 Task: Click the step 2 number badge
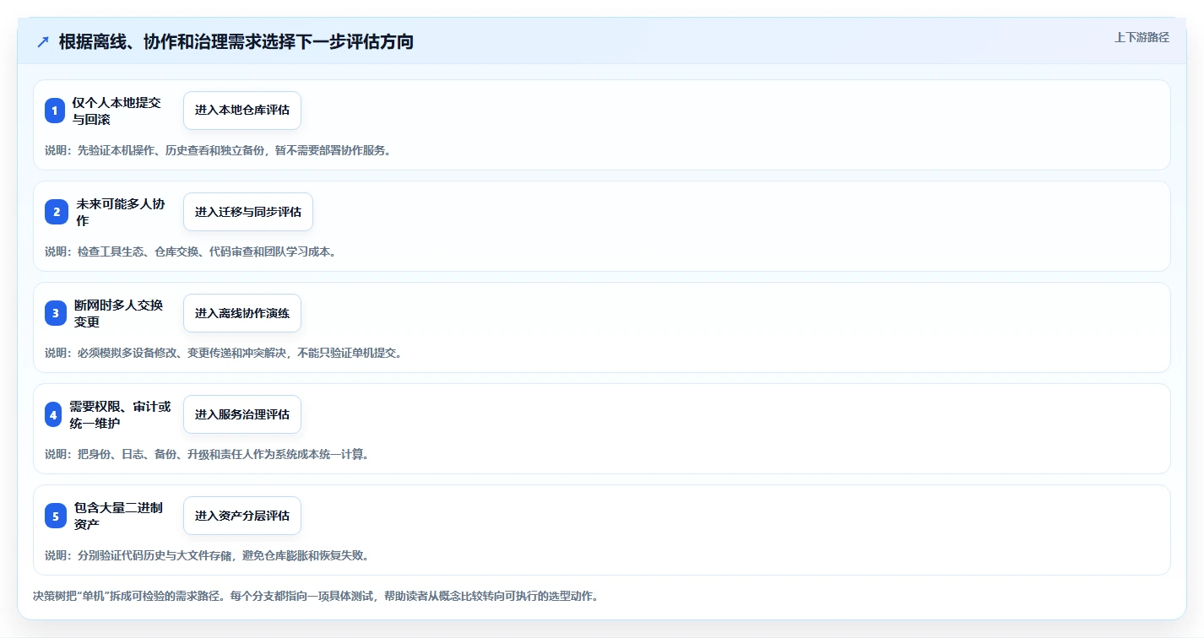(x=57, y=212)
